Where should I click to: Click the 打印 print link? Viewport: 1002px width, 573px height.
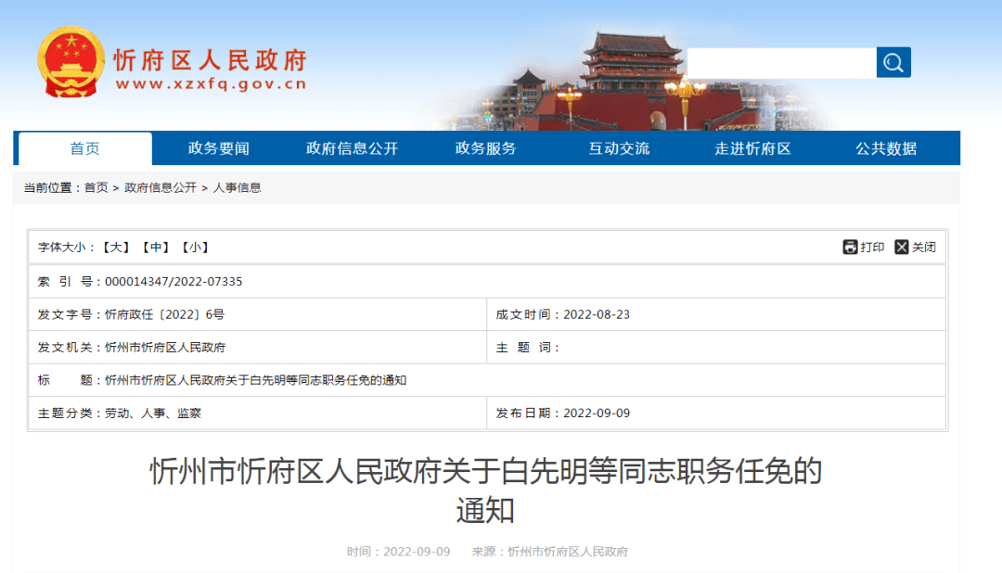coord(871,248)
